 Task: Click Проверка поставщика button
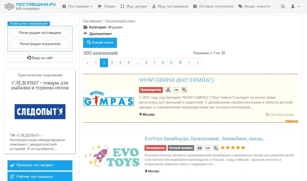coord(40,165)
